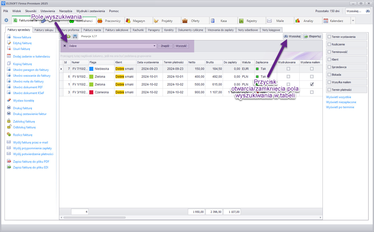Close search panel with X icon
This screenshot has height=232, width=374.
click(x=65, y=46)
